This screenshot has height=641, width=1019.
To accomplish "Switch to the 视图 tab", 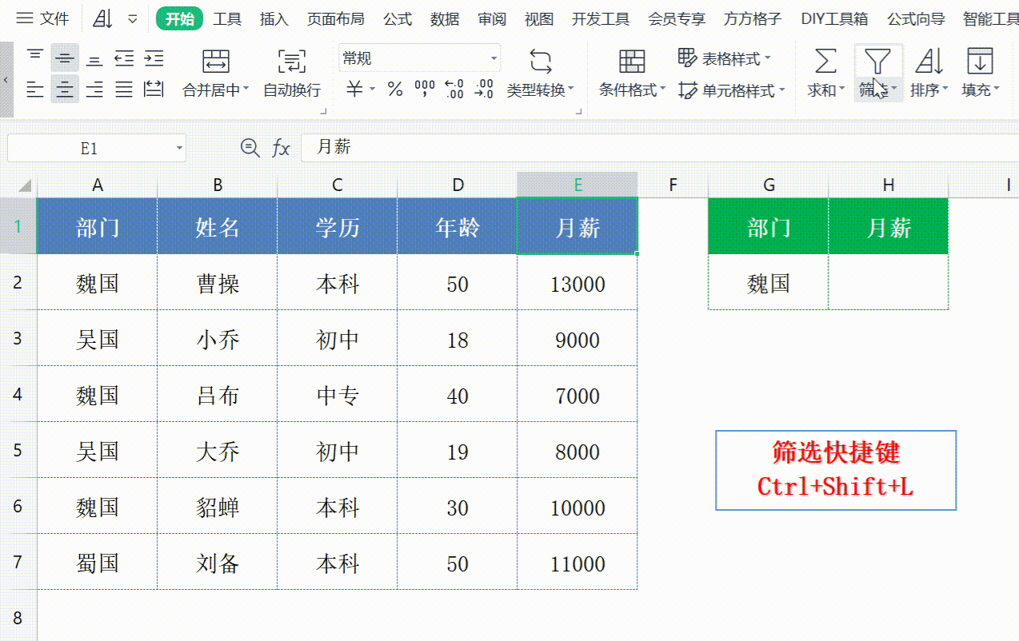I will click(539, 19).
